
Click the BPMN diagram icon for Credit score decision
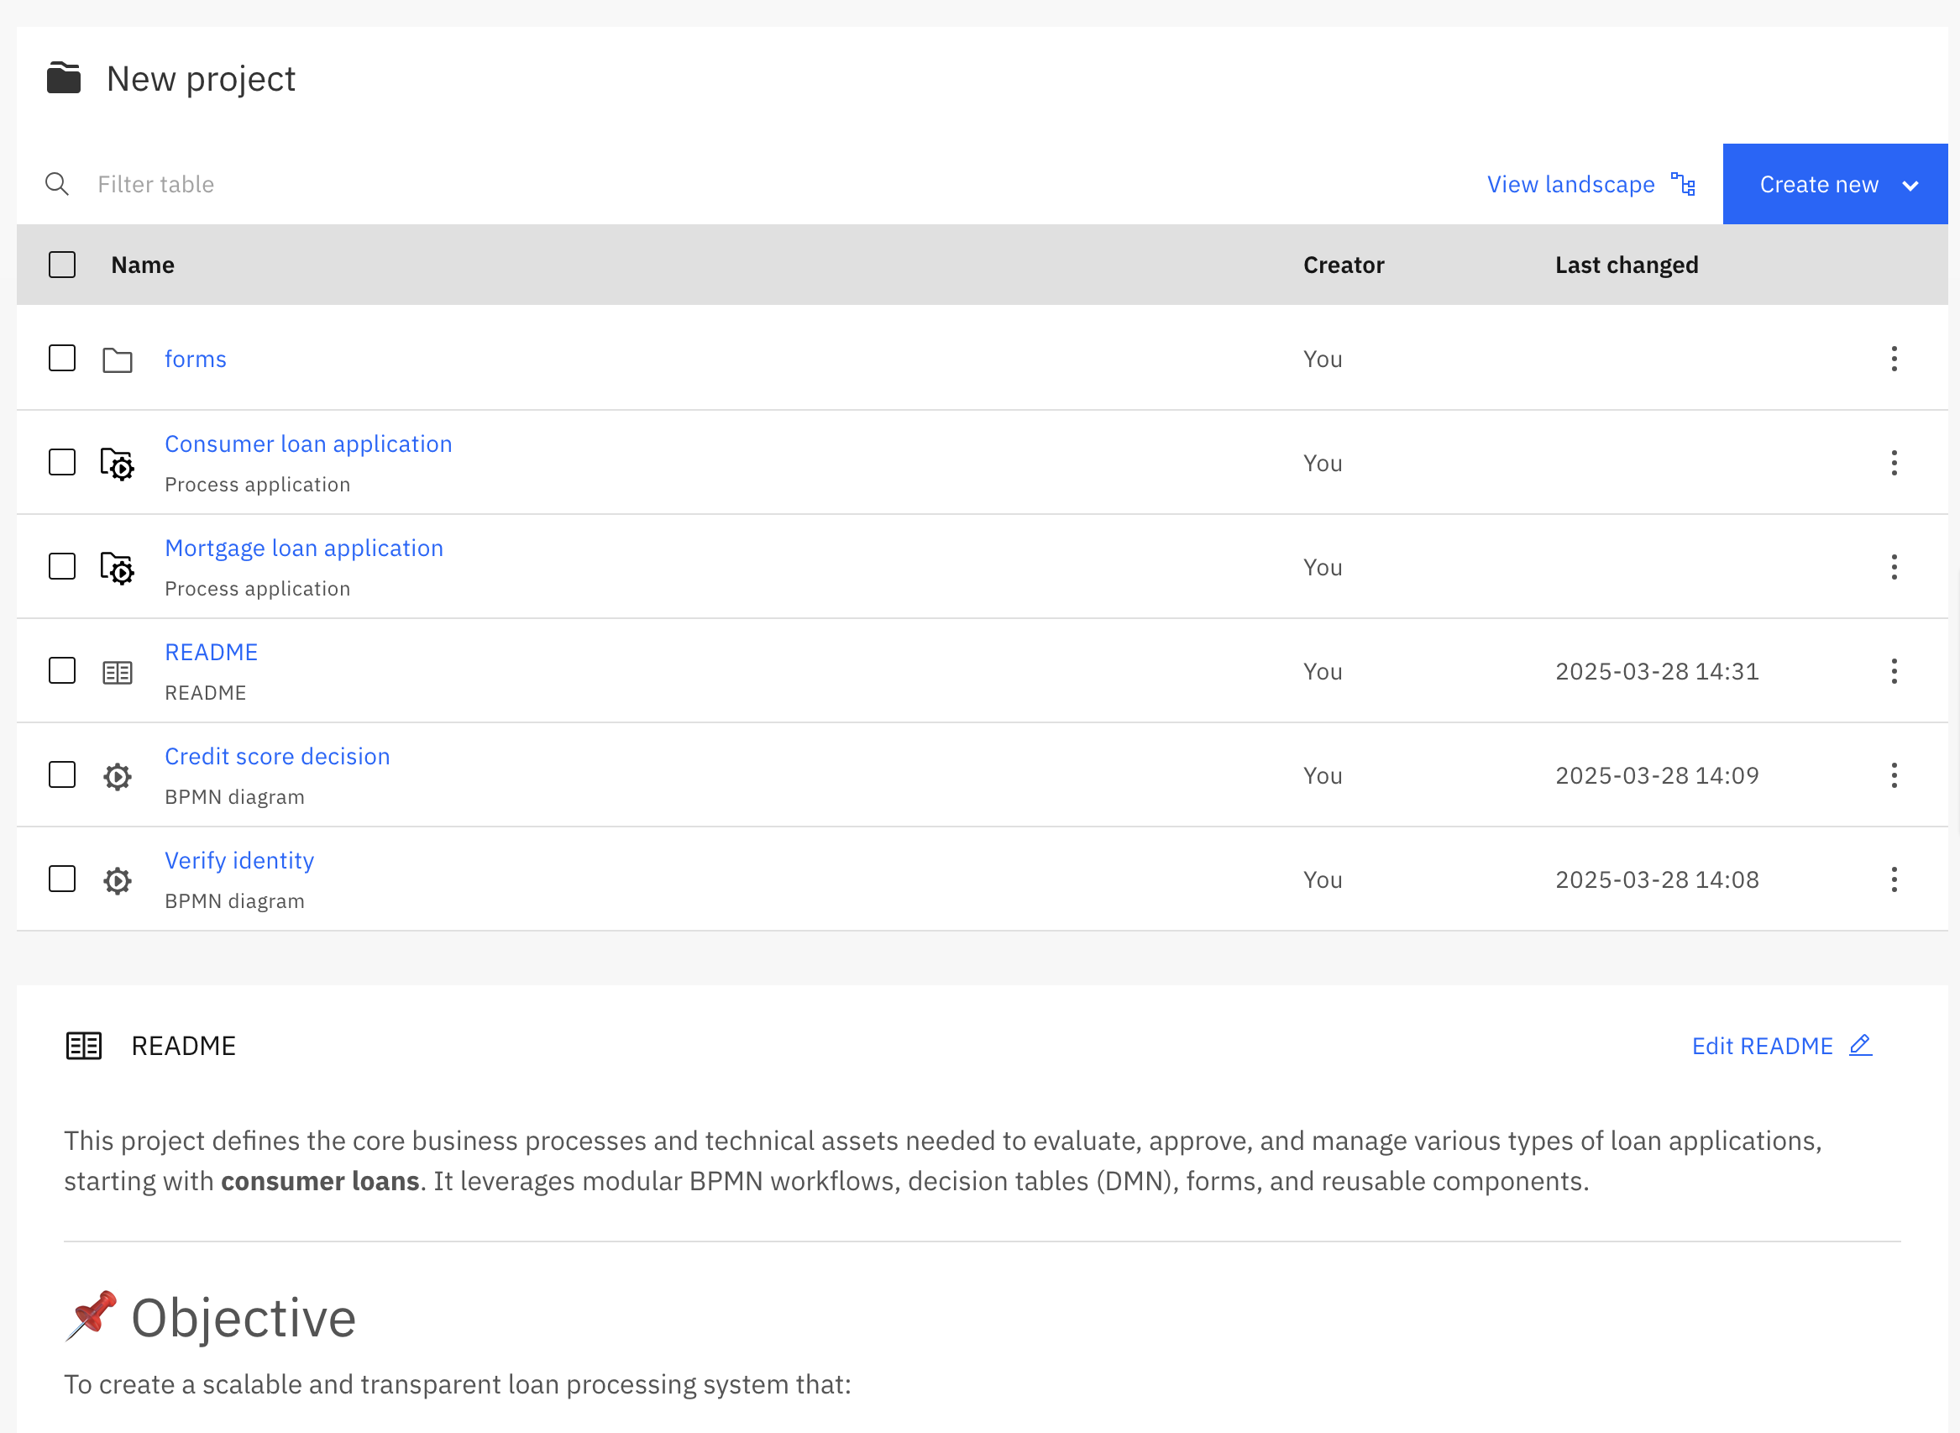[x=117, y=775]
